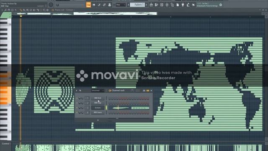The height and width of the screenshot is (151, 268).
Task: Click the round knob left of the top slider
Action: (51, 5)
